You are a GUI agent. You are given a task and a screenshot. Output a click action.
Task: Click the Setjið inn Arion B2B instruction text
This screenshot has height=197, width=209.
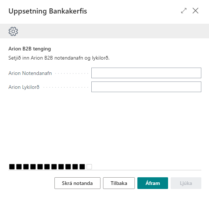point(59,58)
